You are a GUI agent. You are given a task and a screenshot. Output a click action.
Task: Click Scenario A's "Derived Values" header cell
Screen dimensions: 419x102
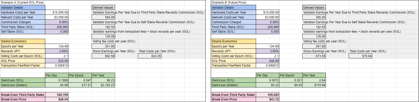[103, 8]
